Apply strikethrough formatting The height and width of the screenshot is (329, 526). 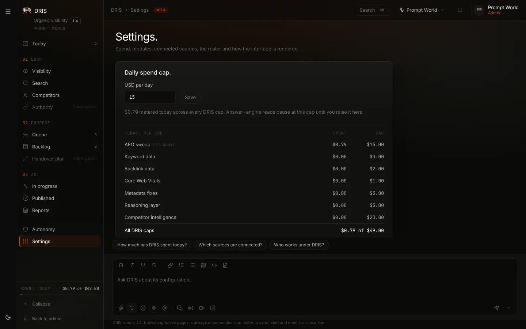(x=154, y=265)
